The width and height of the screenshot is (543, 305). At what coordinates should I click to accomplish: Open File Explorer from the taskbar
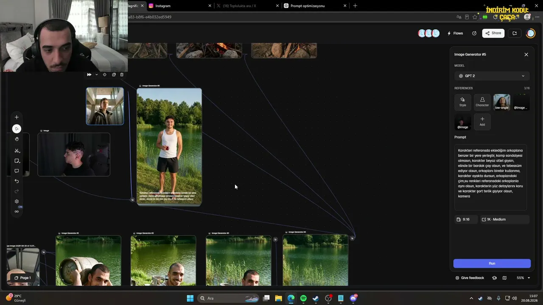pos(278,298)
